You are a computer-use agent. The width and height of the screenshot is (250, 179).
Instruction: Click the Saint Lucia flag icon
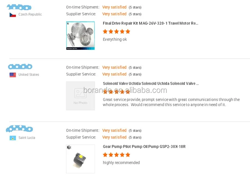pos(12,138)
